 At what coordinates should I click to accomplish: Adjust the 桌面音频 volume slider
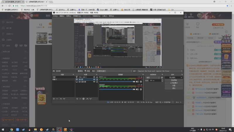[117, 89]
